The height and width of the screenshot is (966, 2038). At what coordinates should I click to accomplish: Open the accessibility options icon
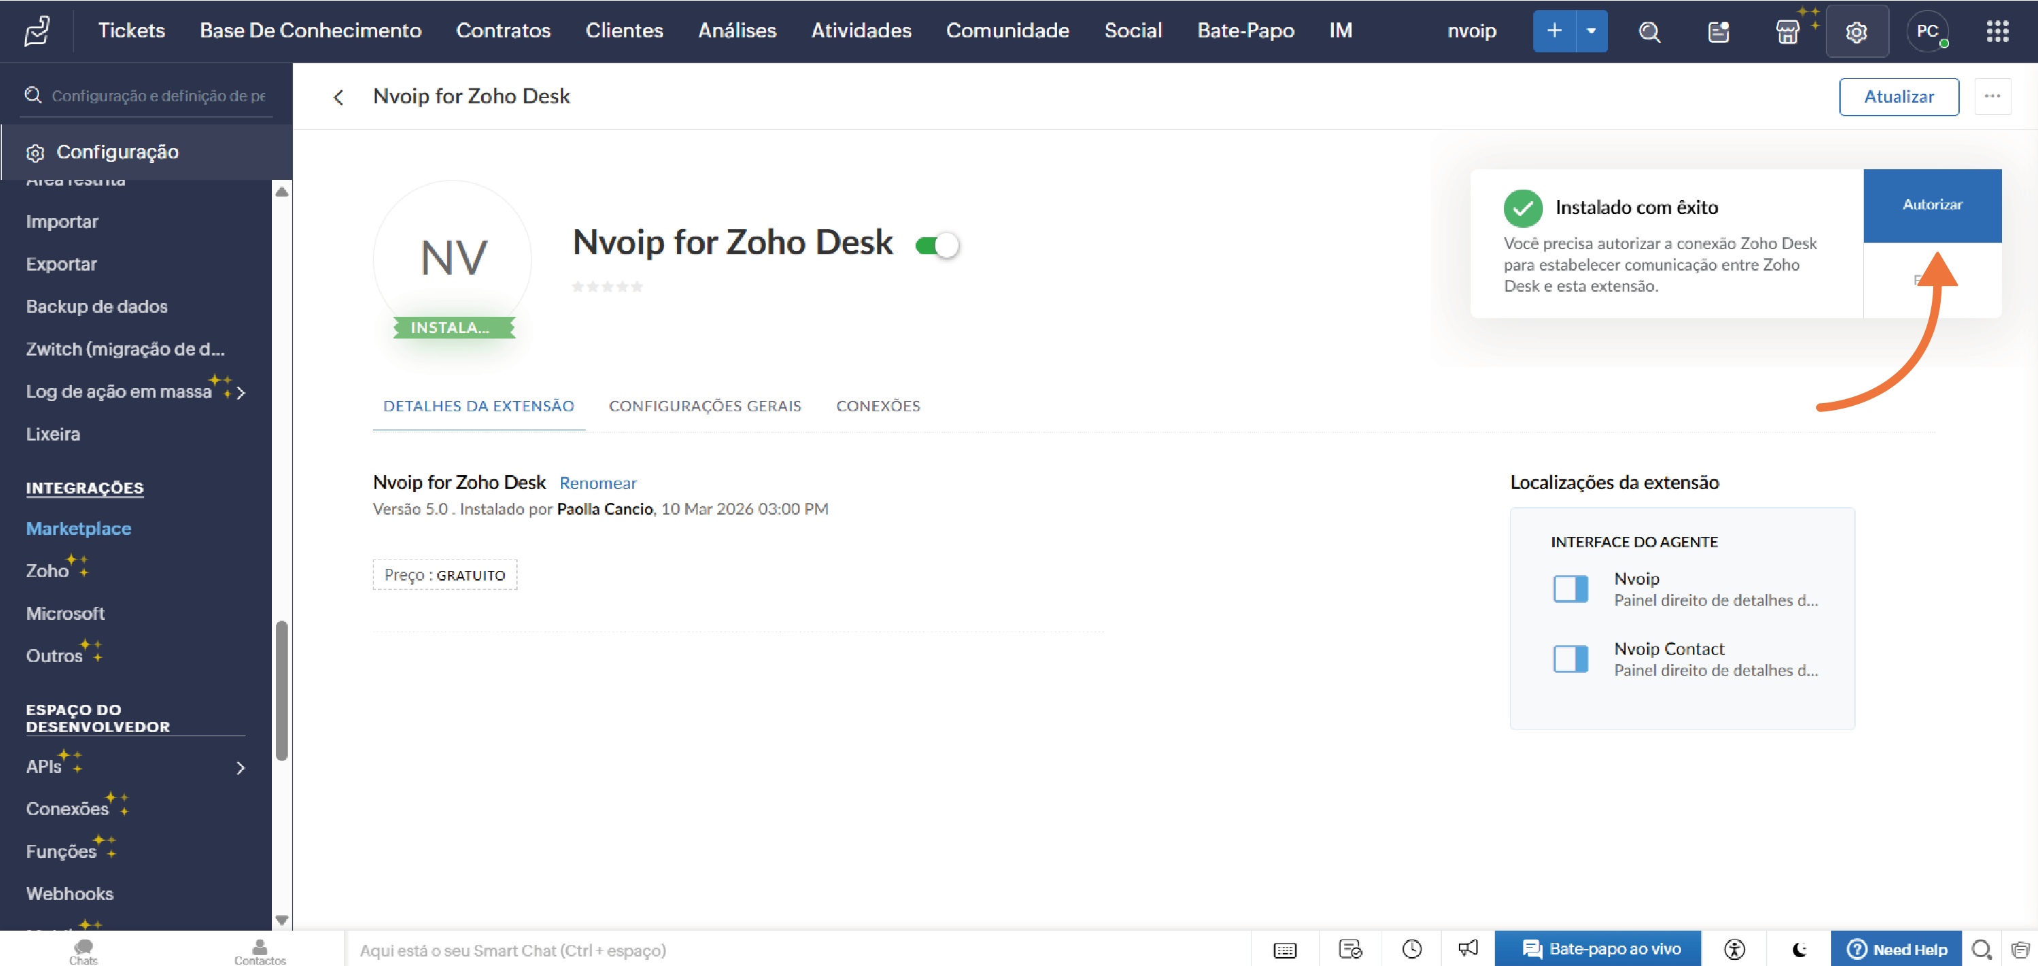point(1734,948)
